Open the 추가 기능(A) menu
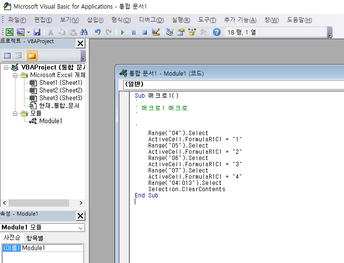Screen dimensions: 344x263 click(x=240, y=20)
